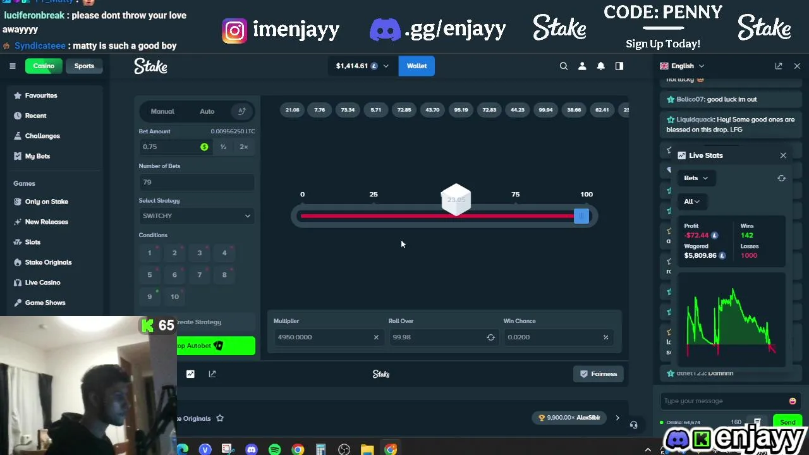This screenshot has height=455, width=809.
Task: Double the bet with 2× button
Action: (244, 147)
